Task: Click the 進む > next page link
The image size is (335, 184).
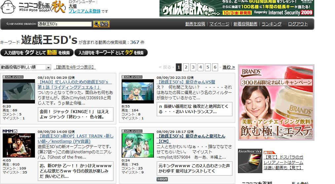Action: click(229, 67)
